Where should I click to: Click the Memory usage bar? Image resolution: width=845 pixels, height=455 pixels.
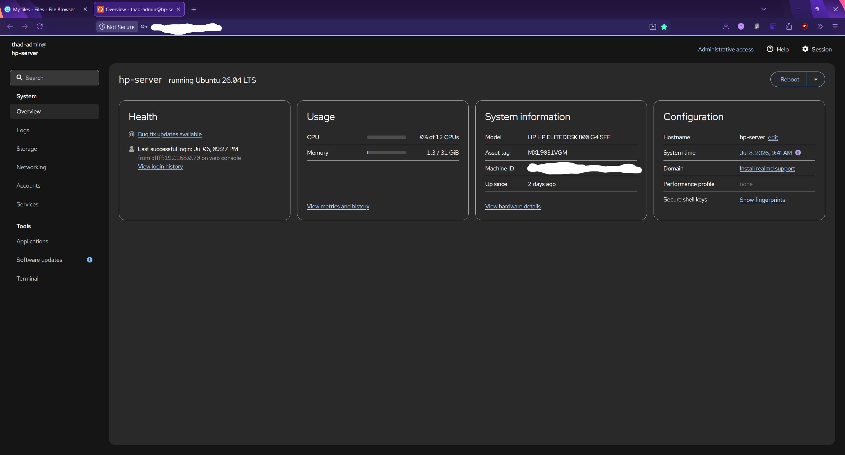(387, 153)
